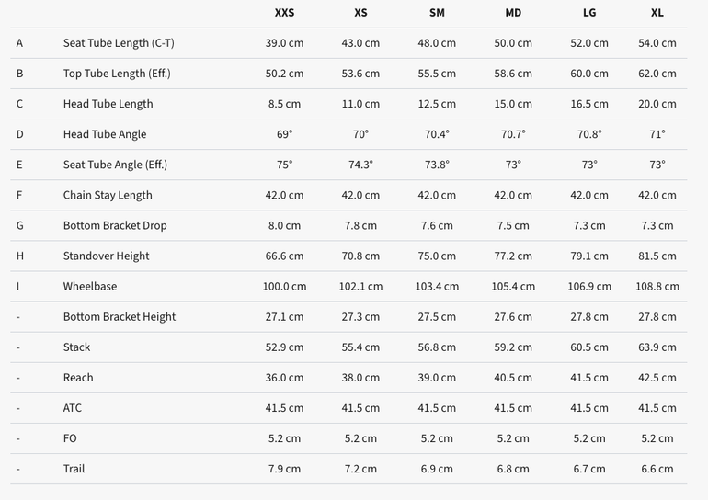Click the XXS size column header
Viewport: 708px width, 500px height.
coord(284,13)
